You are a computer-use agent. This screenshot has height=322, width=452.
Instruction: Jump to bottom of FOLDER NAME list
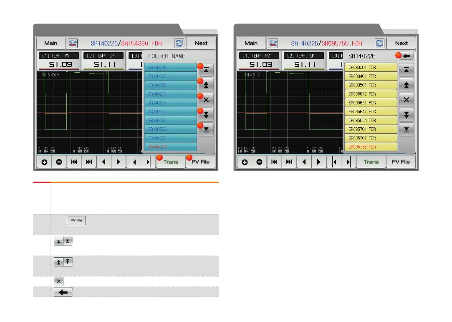(206, 129)
